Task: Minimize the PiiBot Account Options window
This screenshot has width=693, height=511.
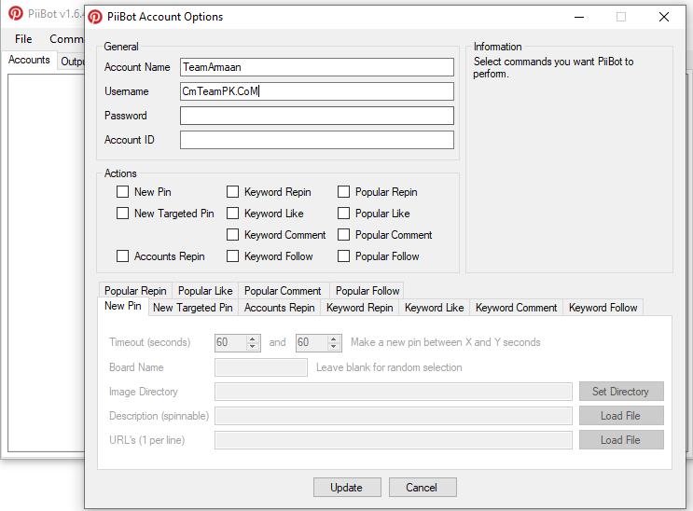Action: coord(579,17)
